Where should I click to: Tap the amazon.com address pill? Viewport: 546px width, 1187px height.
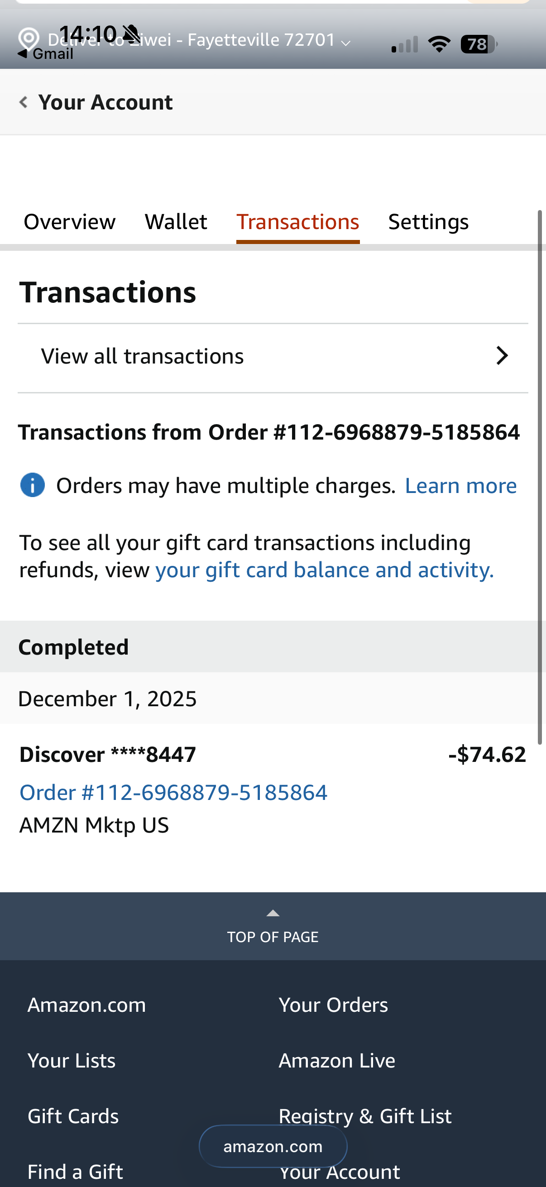point(273,1146)
